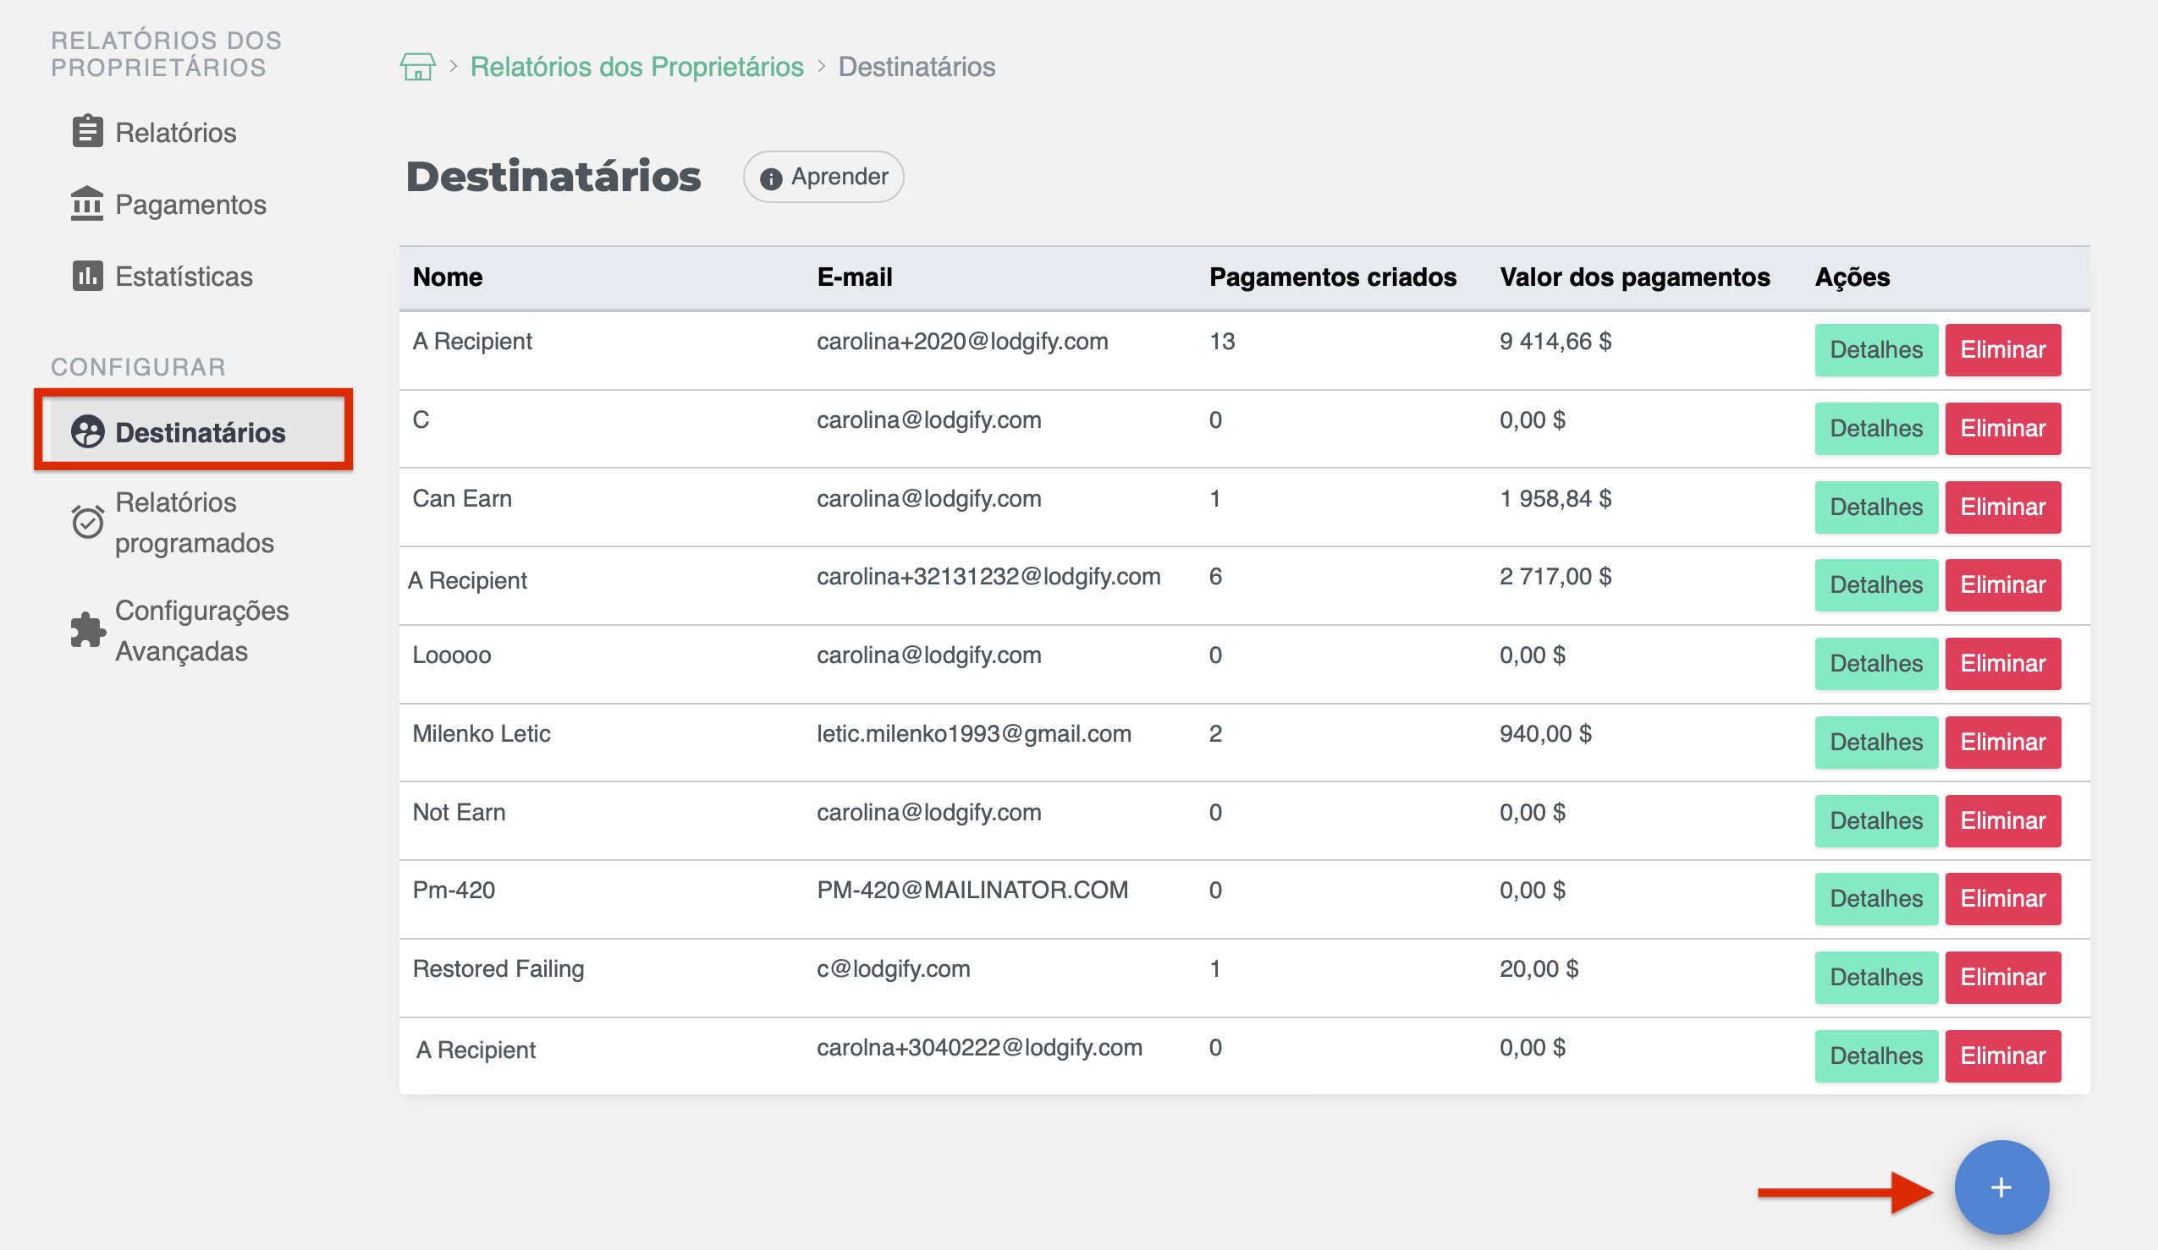Click the Pagamentos criados column header

click(1332, 277)
